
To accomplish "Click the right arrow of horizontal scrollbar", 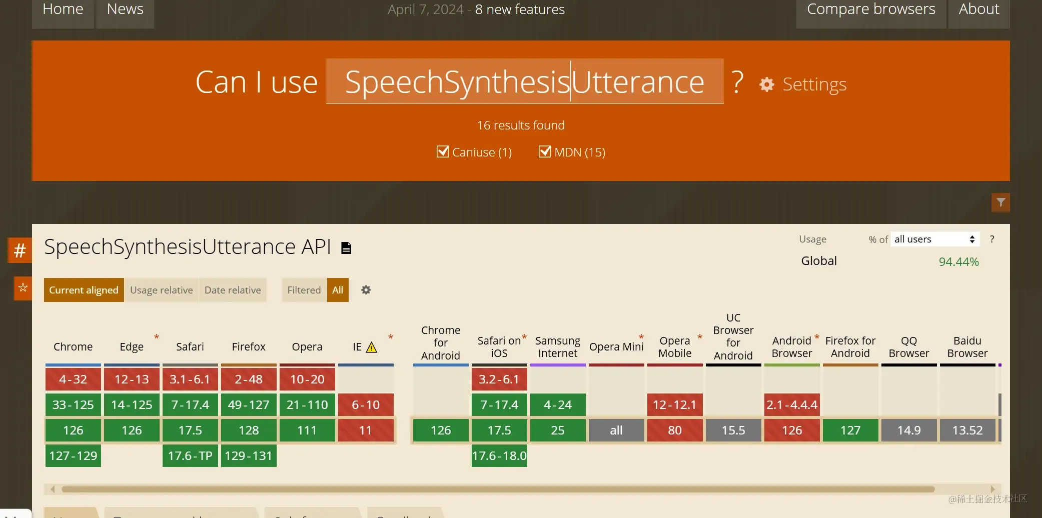I will [x=993, y=489].
